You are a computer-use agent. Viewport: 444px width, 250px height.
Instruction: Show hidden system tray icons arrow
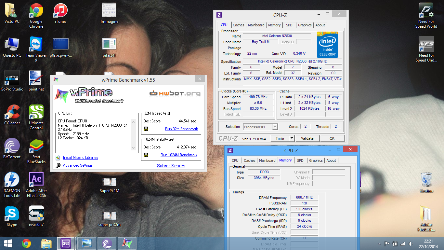coord(379,243)
